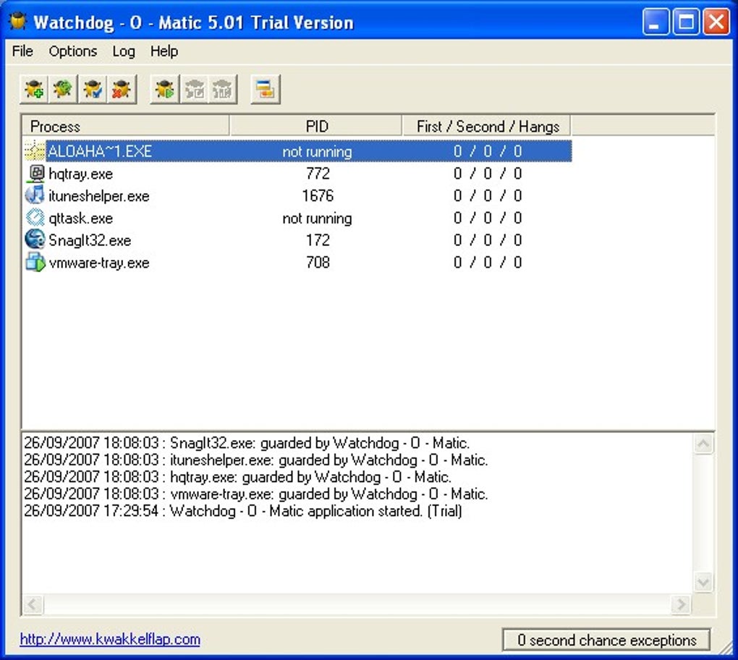This screenshot has height=660, width=738.
Task: Click the ituneshelper.exe music note icon
Action: click(x=35, y=195)
